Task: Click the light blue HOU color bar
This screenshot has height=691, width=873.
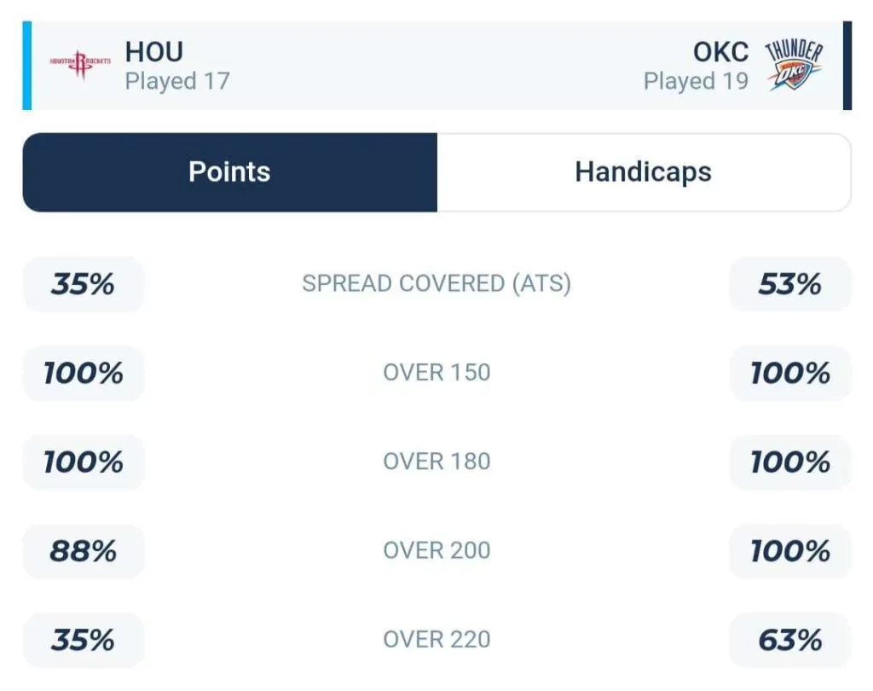Action: pos(26,66)
